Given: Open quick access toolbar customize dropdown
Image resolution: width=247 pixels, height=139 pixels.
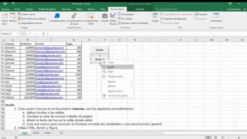Looking at the screenshot, I should click(x=30, y=3).
